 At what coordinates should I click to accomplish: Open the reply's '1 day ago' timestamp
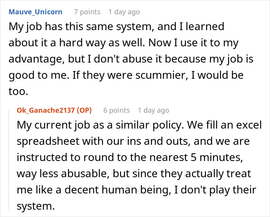coord(154,110)
